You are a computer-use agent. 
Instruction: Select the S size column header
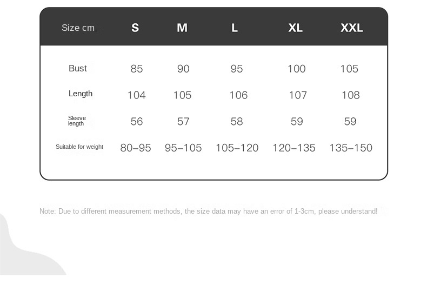[x=135, y=28]
